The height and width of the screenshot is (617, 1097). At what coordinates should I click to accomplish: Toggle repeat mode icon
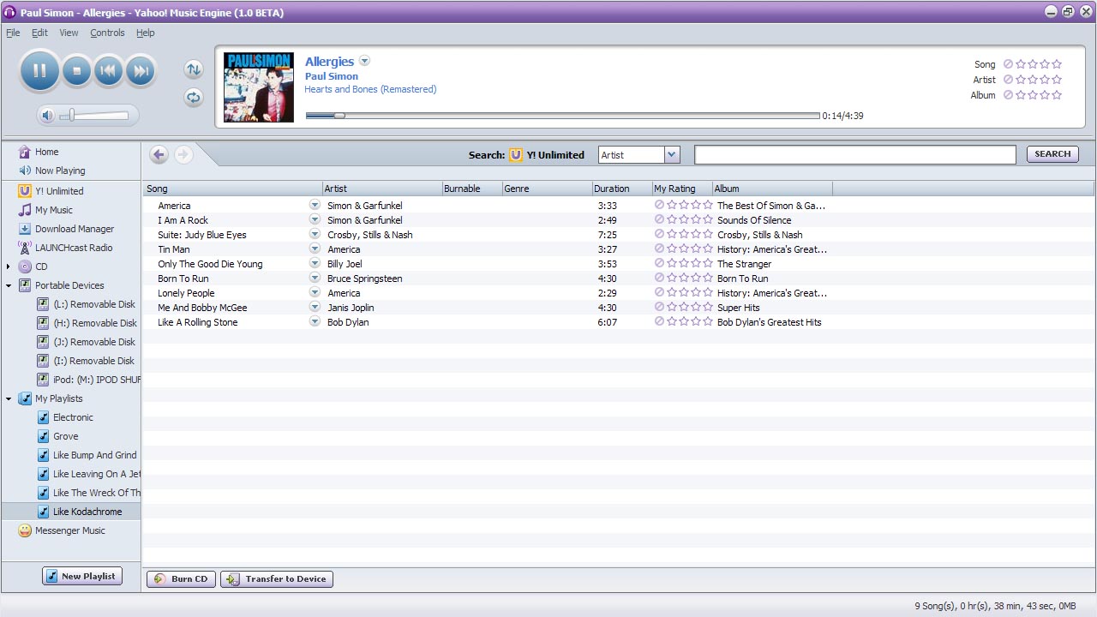pos(194,98)
